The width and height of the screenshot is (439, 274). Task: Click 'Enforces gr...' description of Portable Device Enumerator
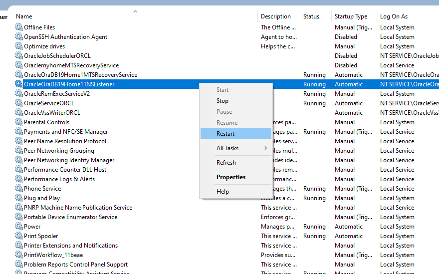[278, 217]
